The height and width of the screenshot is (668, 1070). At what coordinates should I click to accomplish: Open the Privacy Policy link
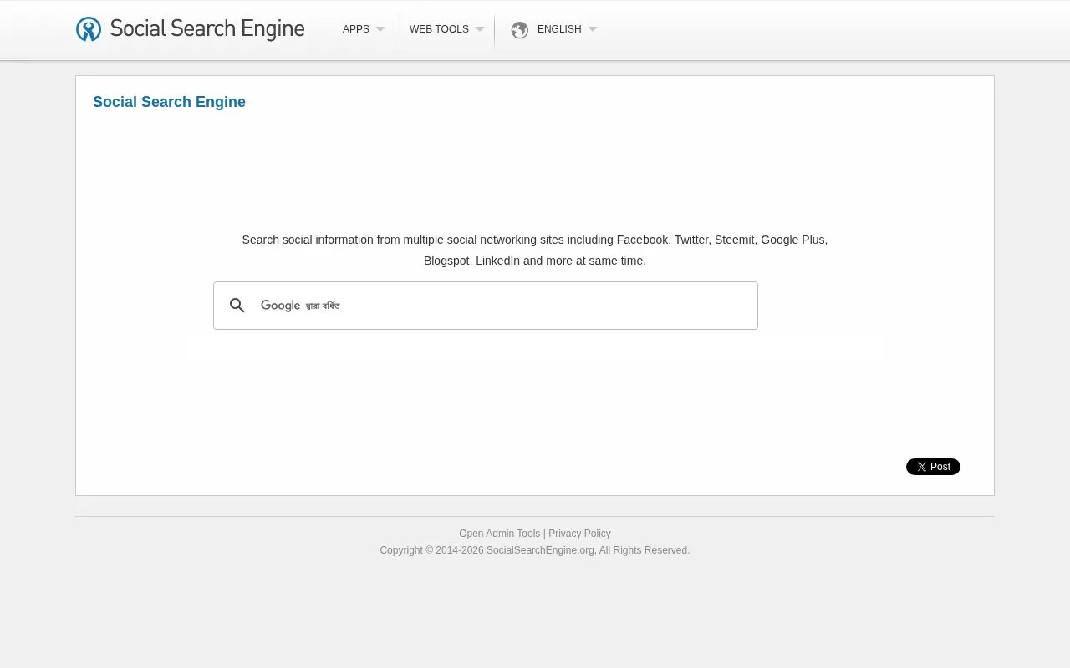(579, 534)
